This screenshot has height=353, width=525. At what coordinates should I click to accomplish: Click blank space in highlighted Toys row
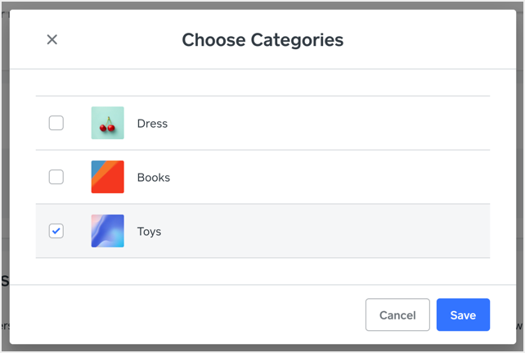pos(328,231)
